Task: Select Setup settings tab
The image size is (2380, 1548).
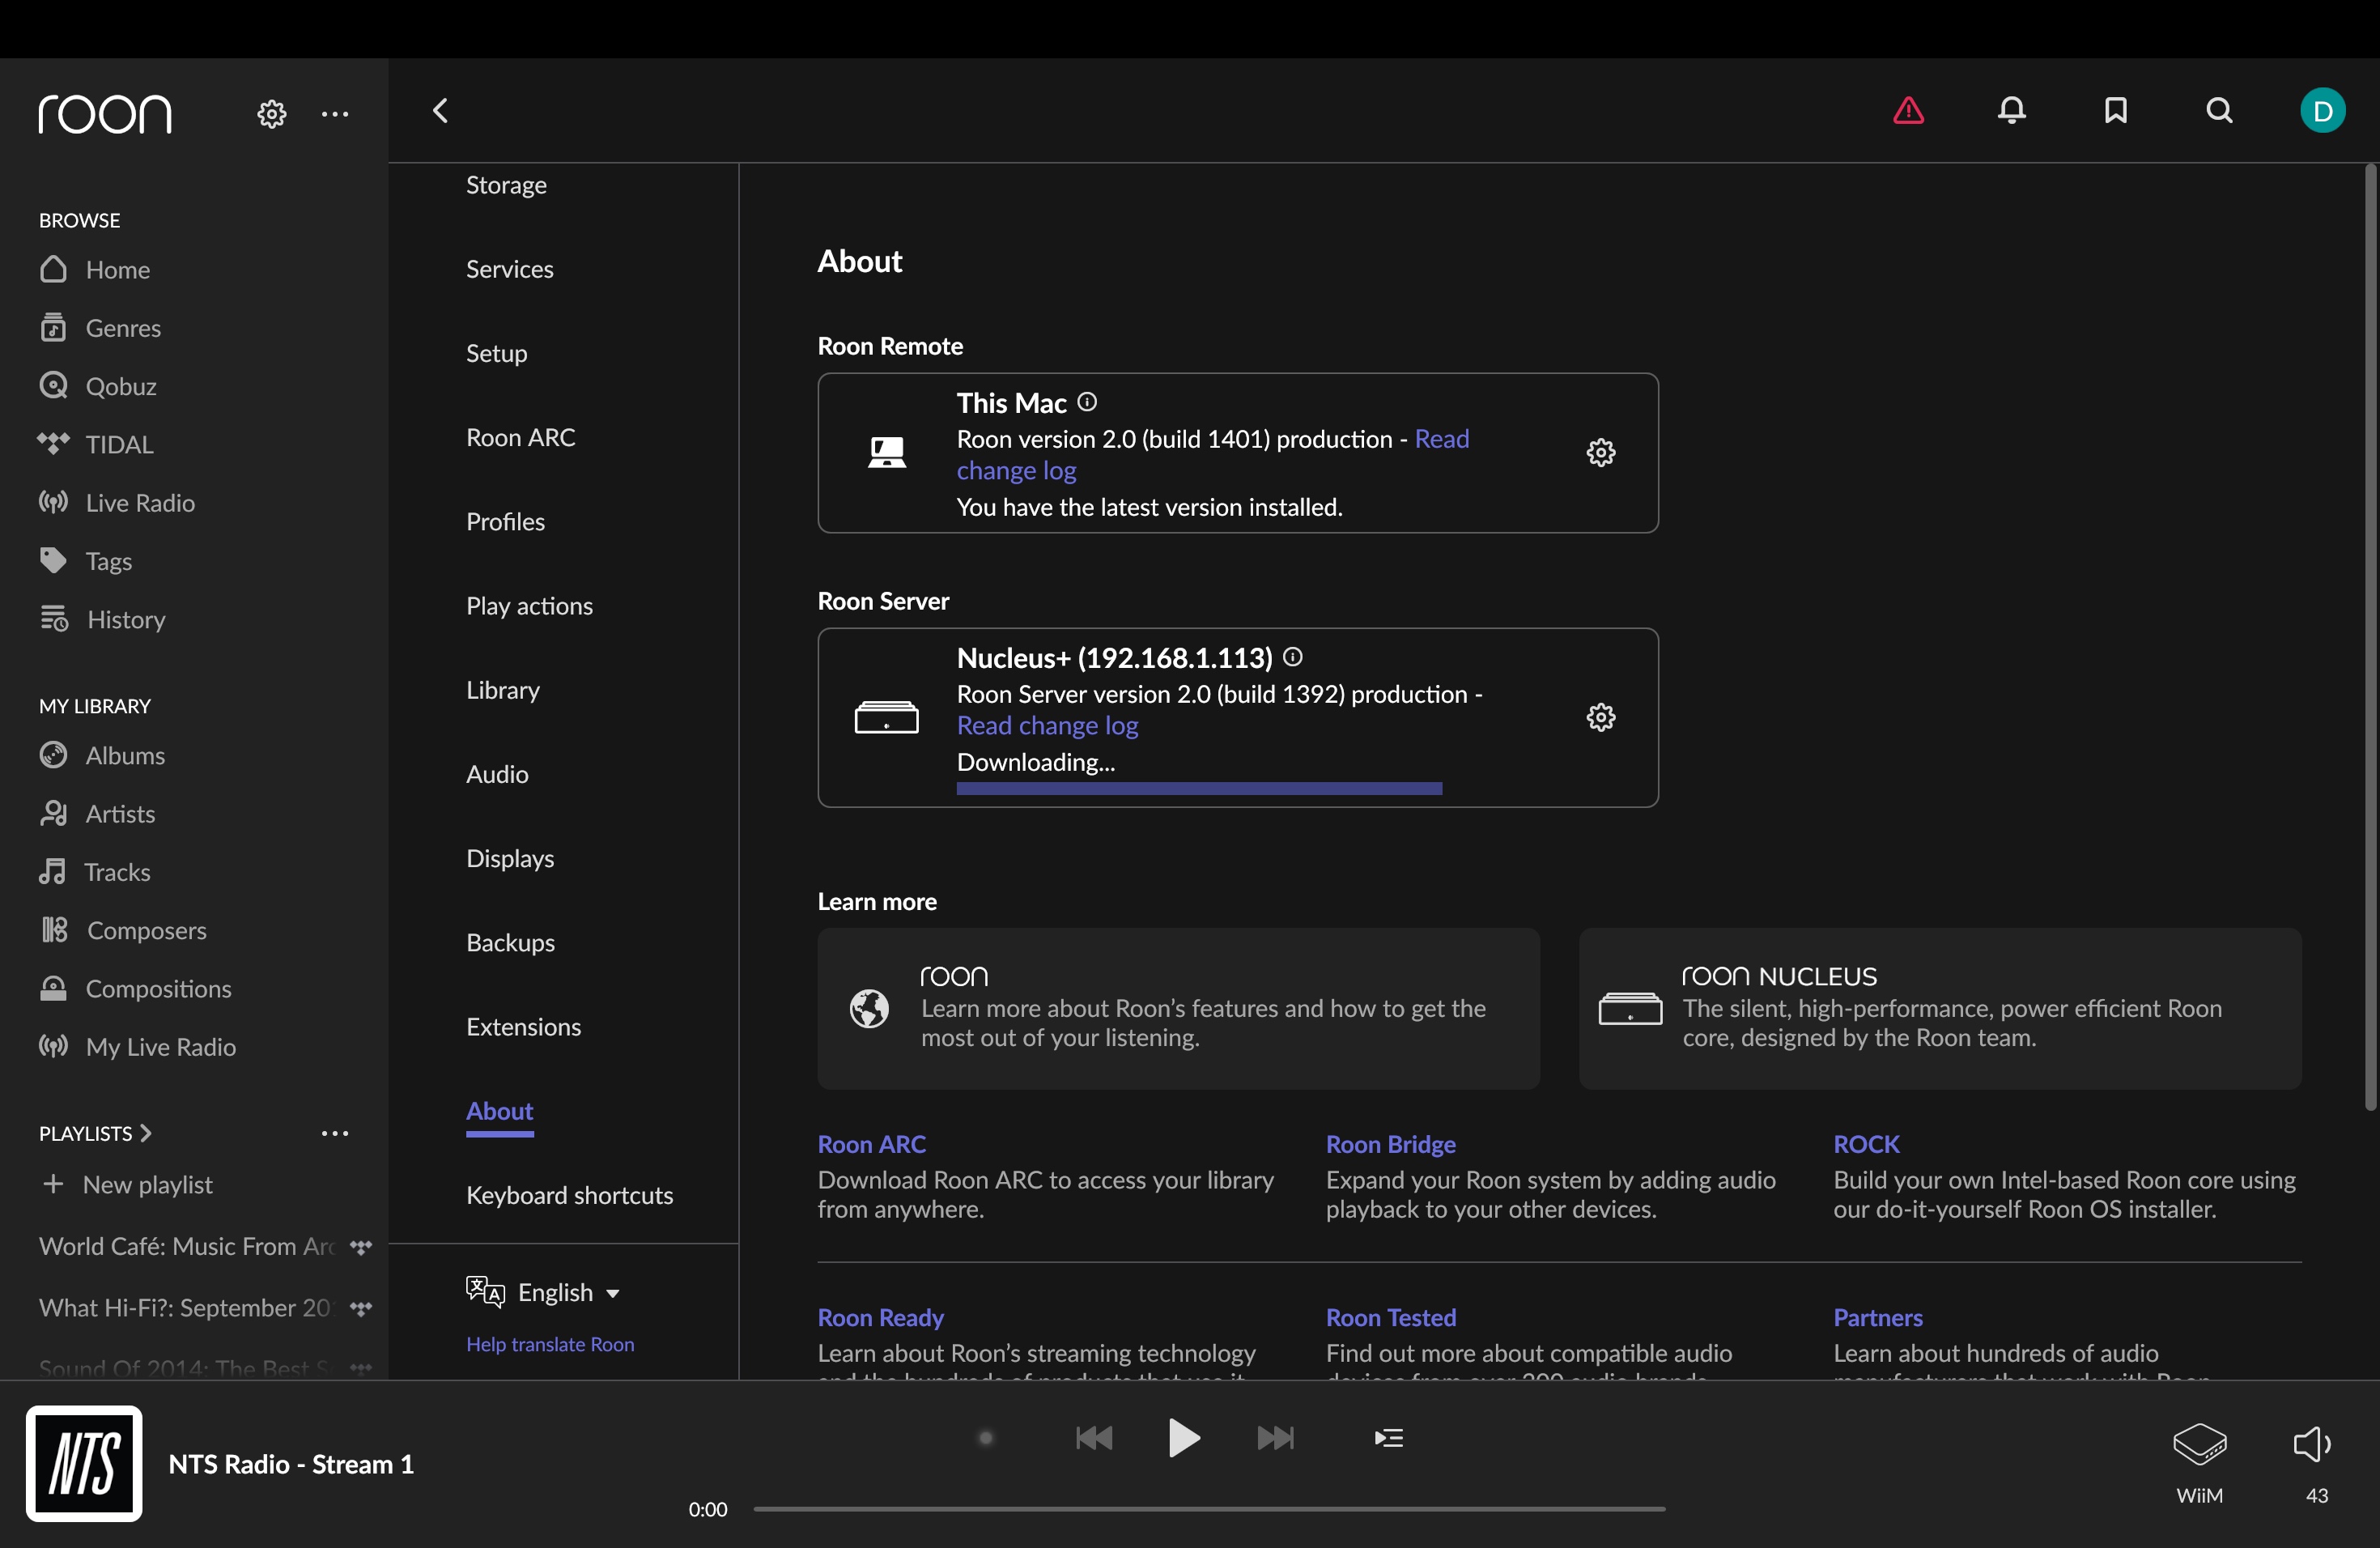Action: pos(497,353)
